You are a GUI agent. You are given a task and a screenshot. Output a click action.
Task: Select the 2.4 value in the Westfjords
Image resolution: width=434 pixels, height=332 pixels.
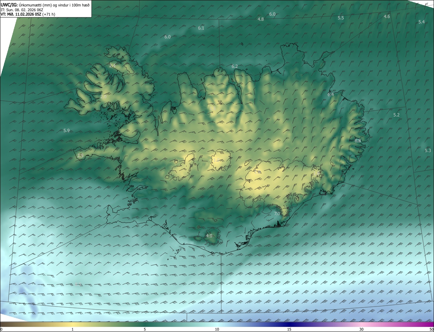pos(113,66)
